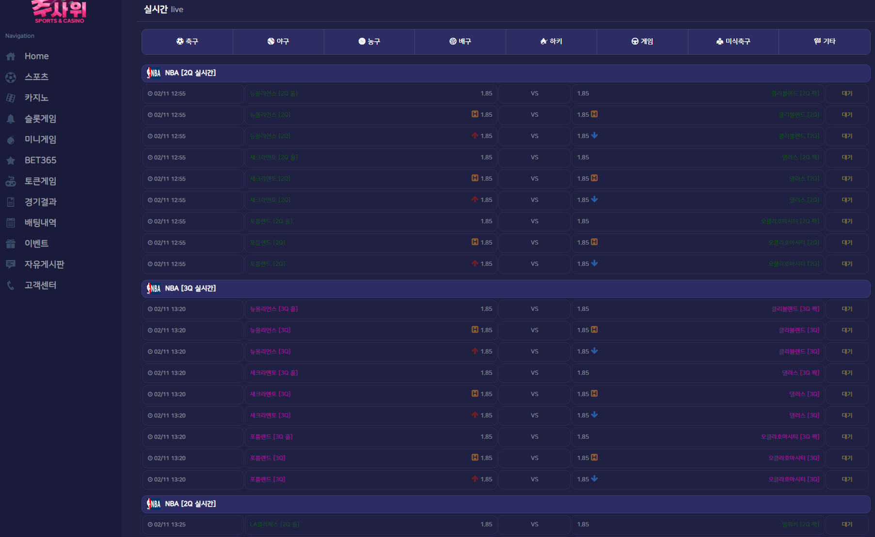
Task: Select the 미식축구 tab
Action: (733, 42)
